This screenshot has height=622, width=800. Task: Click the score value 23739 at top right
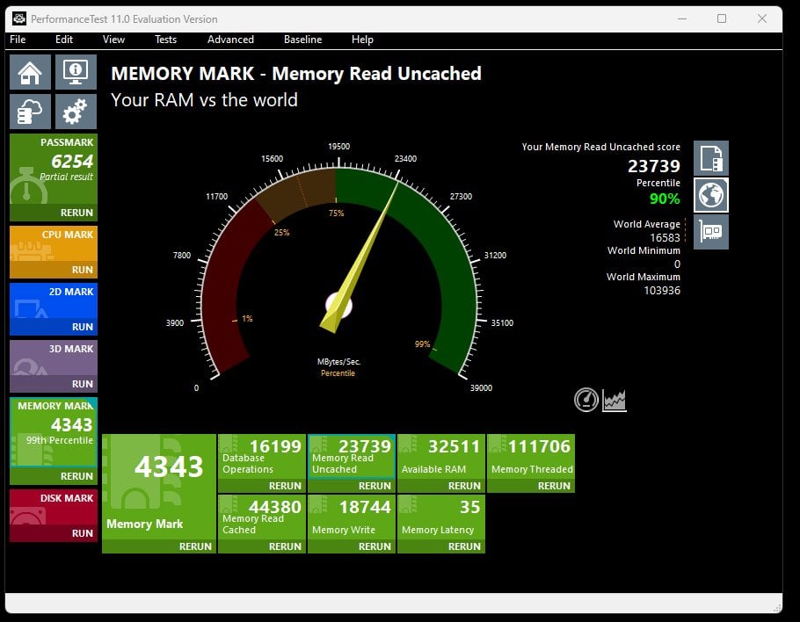tap(653, 166)
